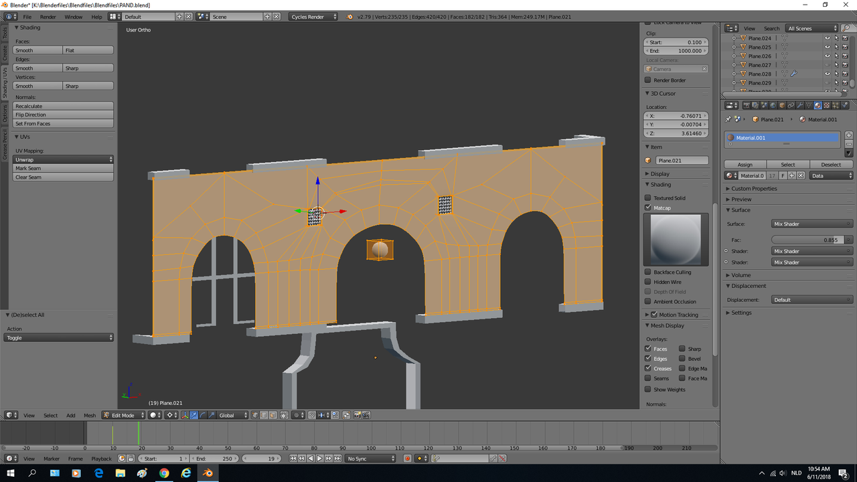Open the No Sync dropdown

[371, 459]
